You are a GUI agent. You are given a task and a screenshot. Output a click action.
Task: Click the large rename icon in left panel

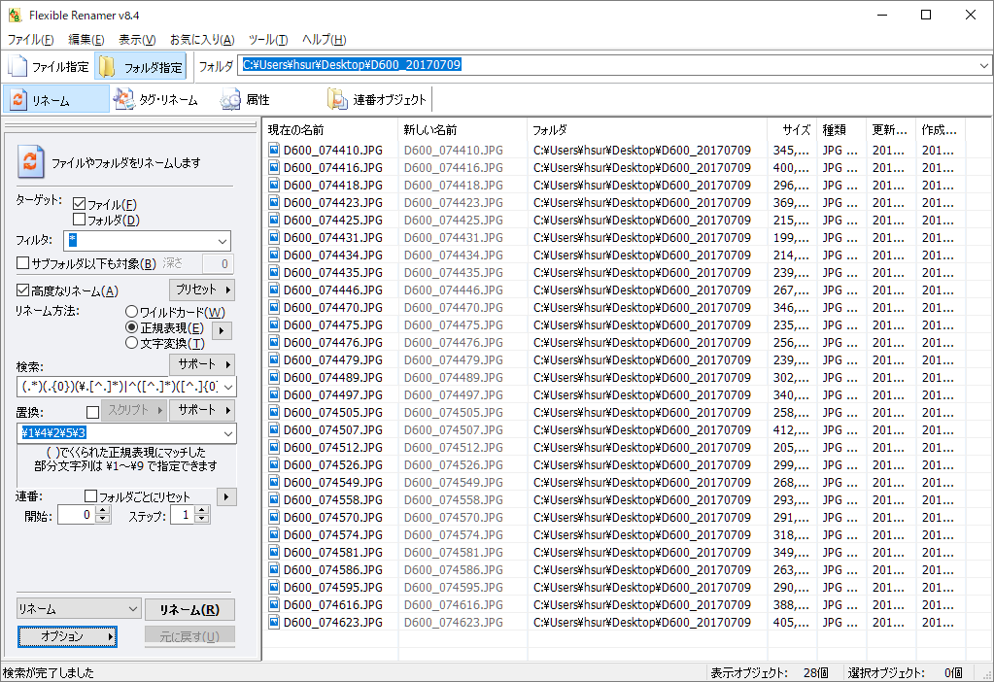(32, 162)
